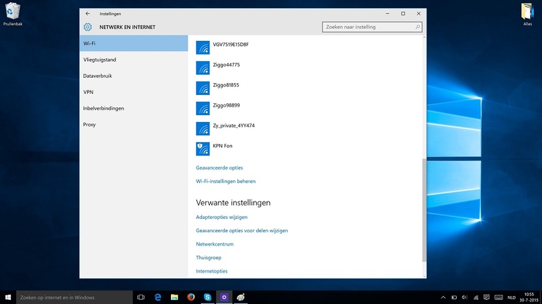
Task: Click Wi-Fi-instellingen beheren link
Action: 225,181
